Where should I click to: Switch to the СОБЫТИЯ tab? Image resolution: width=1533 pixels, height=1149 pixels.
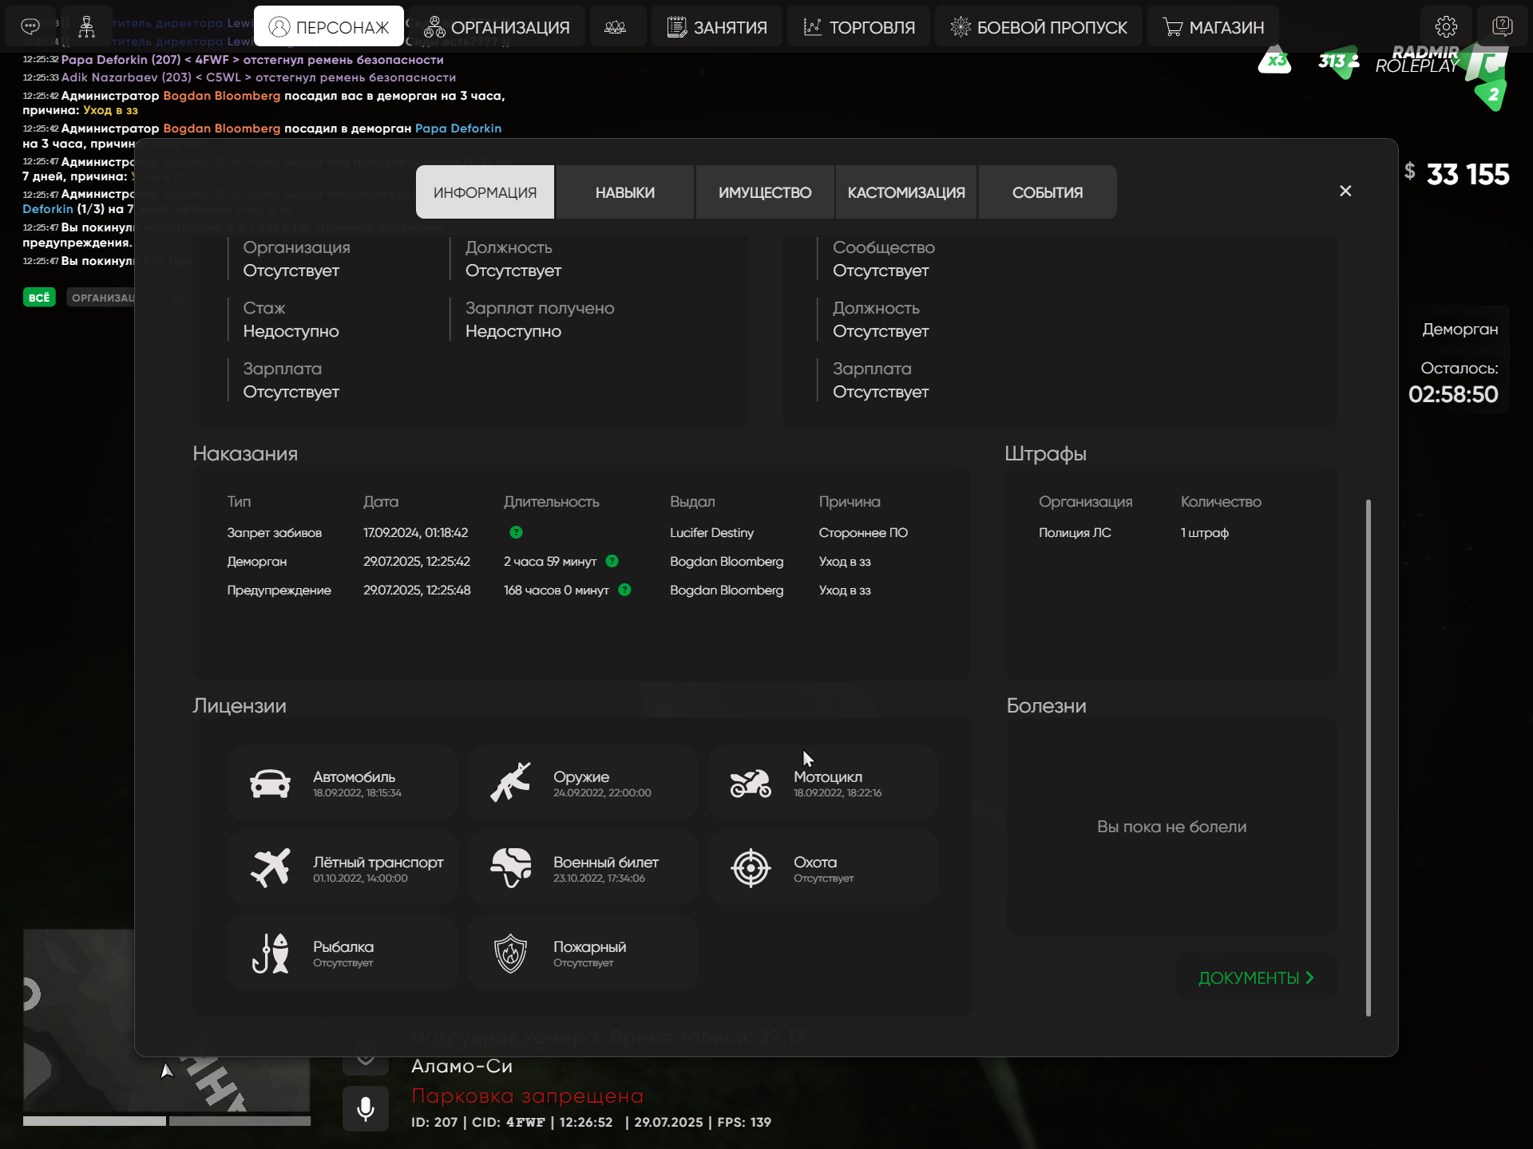tap(1048, 192)
